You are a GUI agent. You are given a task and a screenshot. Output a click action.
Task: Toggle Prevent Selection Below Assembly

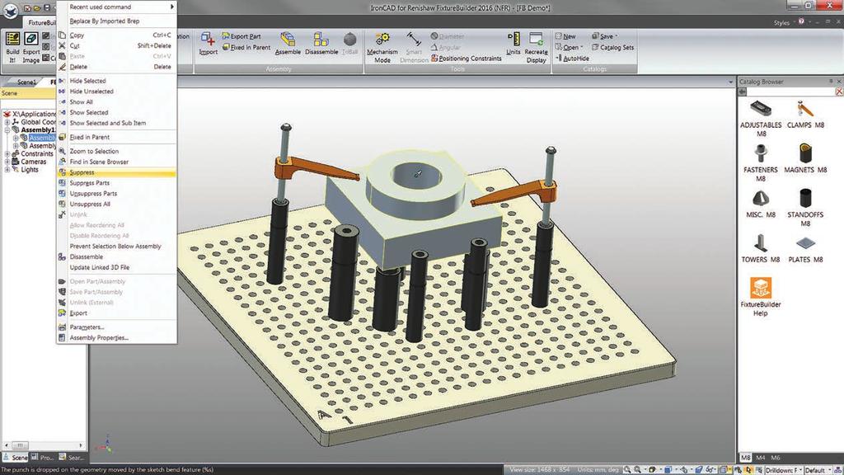(117, 246)
